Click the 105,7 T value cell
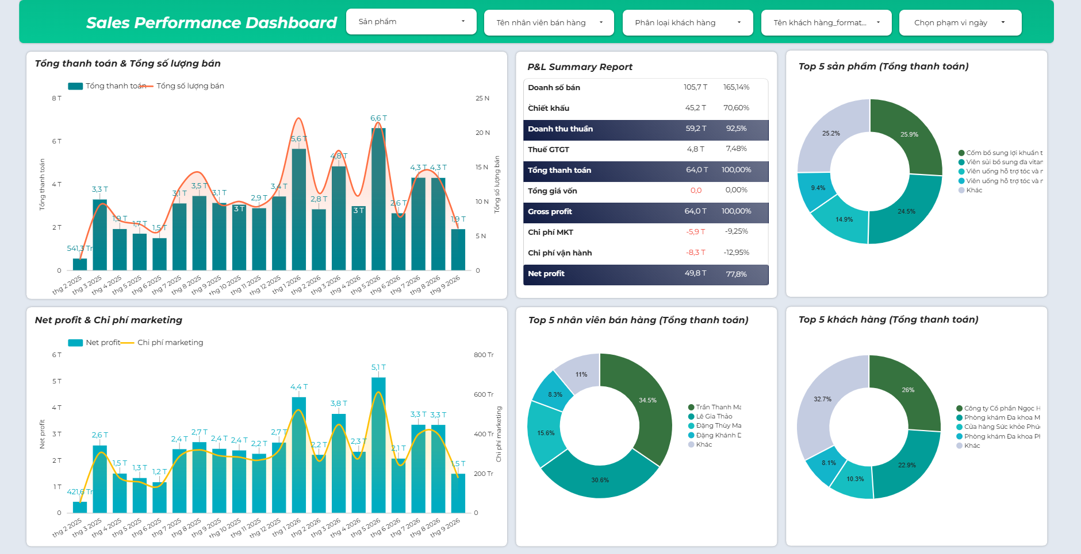Screen dimensions: 1081x554 (x=695, y=87)
